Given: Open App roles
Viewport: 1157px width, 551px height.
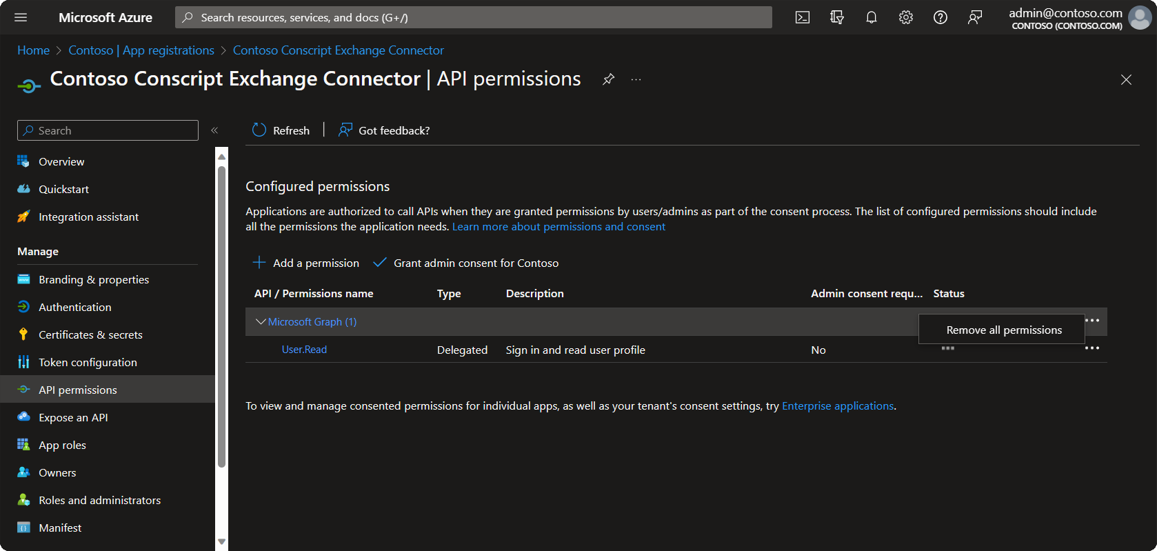Looking at the screenshot, I should pyautogui.click(x=62, y=445).
